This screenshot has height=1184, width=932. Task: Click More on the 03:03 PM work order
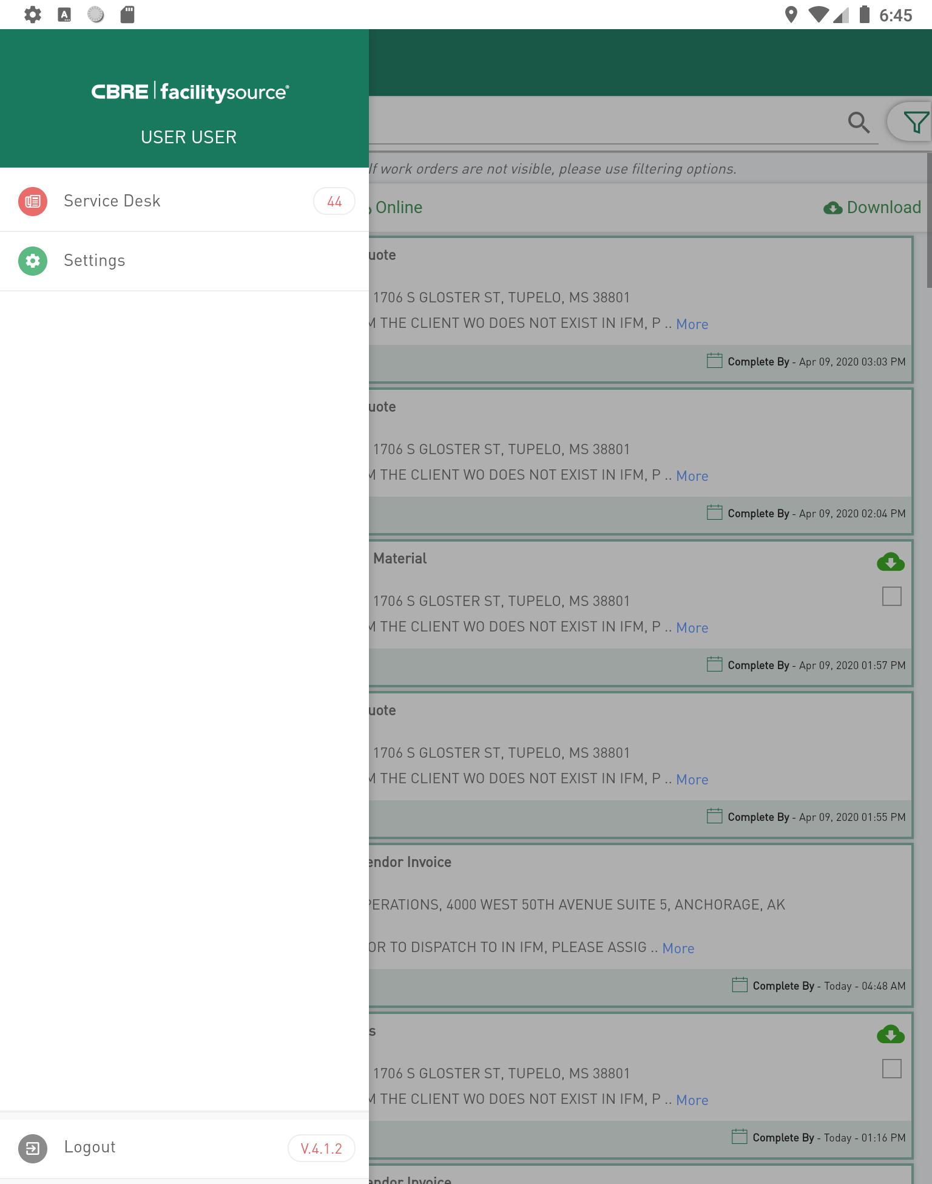pyautogui.click(x=692, y=324)
